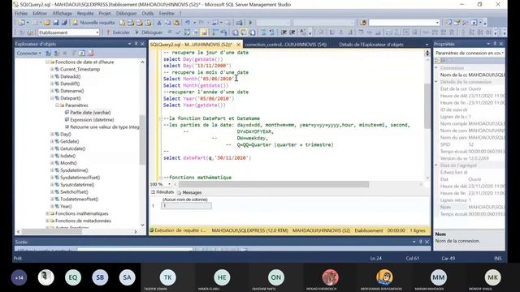Open the Messages tab

coord(189,192)
